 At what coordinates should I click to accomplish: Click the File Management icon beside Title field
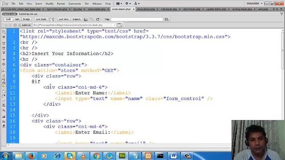167,19
